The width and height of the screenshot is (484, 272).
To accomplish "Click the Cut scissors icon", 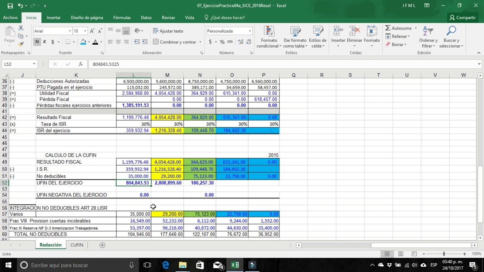I will point(21,28).
